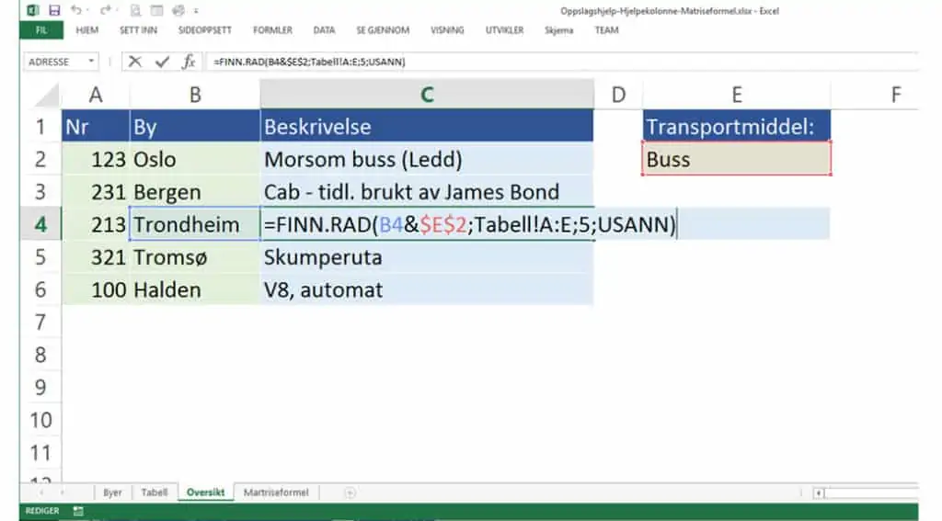The width and height of the screenshot is (942, 521).
Task: Select column D header
Action: tap(618, 95)
